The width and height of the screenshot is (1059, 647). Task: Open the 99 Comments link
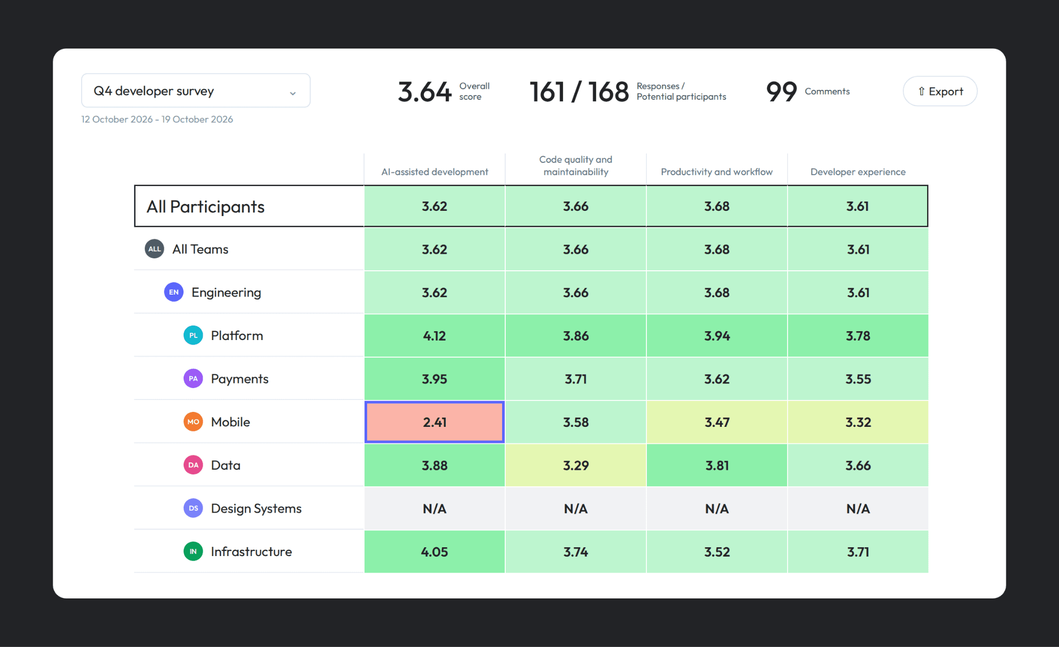[808, 91]
